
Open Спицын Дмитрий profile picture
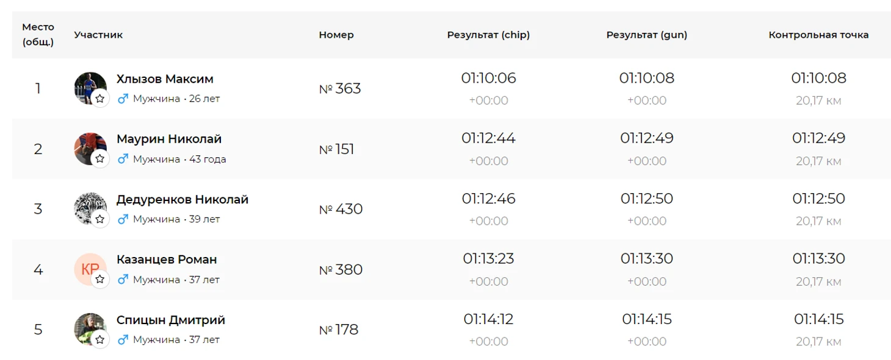[x=86, y=326]
